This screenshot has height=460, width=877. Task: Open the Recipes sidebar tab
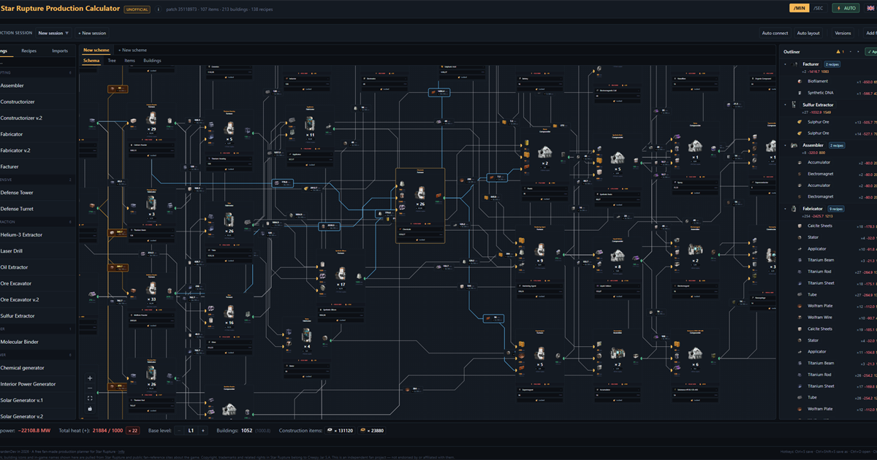(29, 51)
